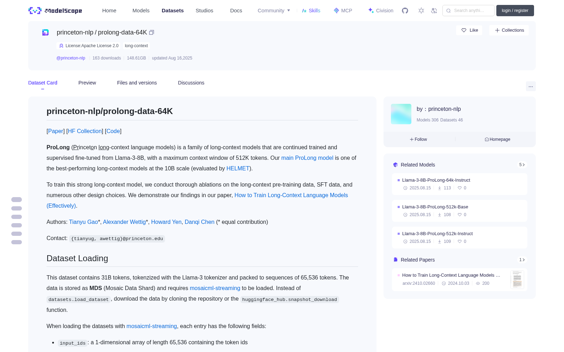Open the Models navigation item
Screen dimensions: 564x352
pyautogui.click(x=141, y=11)
